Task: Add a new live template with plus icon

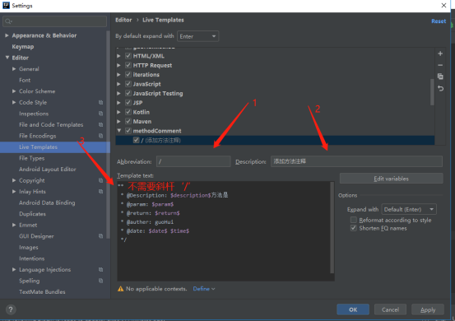Action: (x=440, y=53)
